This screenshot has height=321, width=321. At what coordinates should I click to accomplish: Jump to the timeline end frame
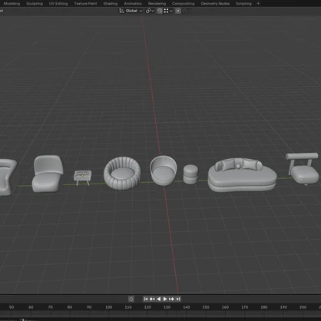click(178, 299)
